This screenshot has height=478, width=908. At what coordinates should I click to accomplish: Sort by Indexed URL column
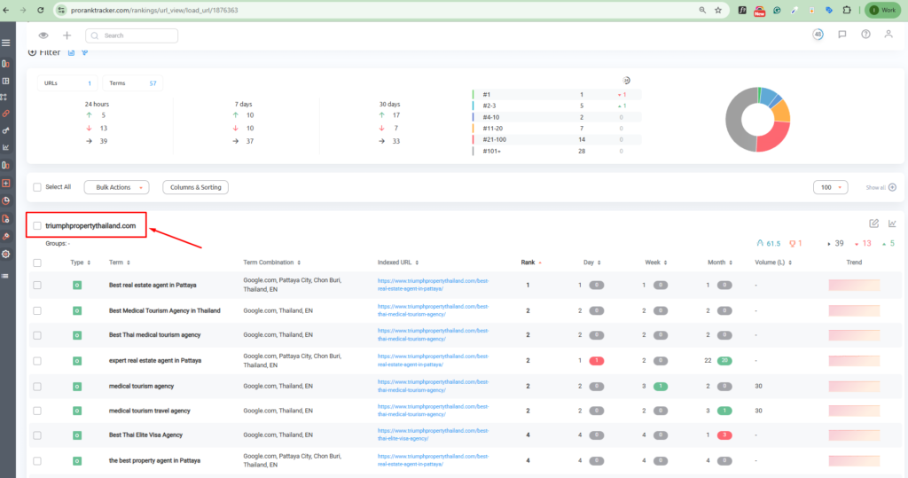[398, 263]
